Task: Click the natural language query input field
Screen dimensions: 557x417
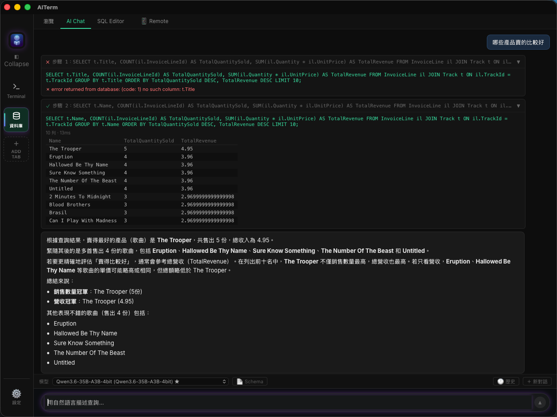Action: (x=288, y=403)
